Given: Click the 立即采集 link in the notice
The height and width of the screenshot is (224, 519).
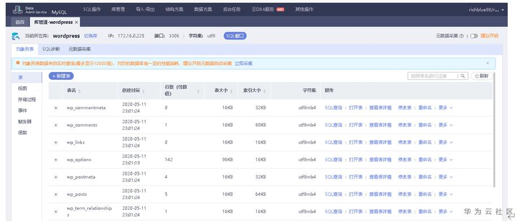Looking at the screenshot, I should [x=243, y=63].
